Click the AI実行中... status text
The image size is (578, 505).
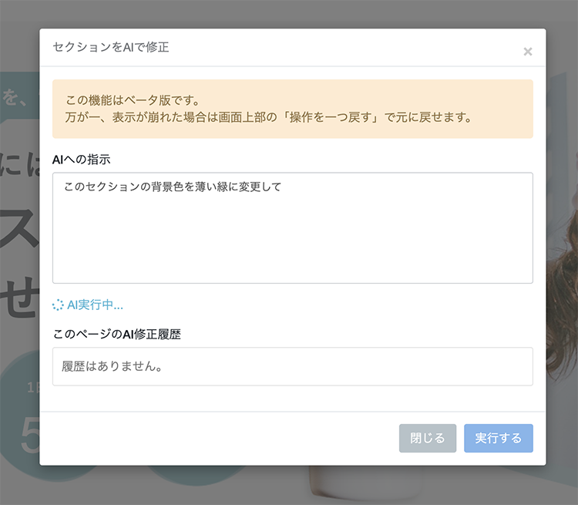(95, 305)
